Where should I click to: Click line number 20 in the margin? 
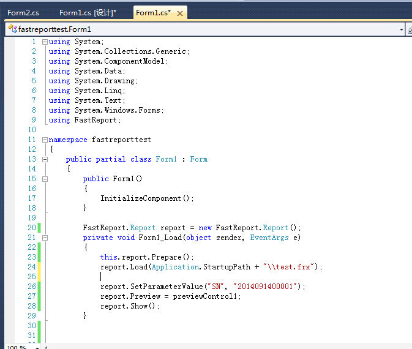pos(32,228)
